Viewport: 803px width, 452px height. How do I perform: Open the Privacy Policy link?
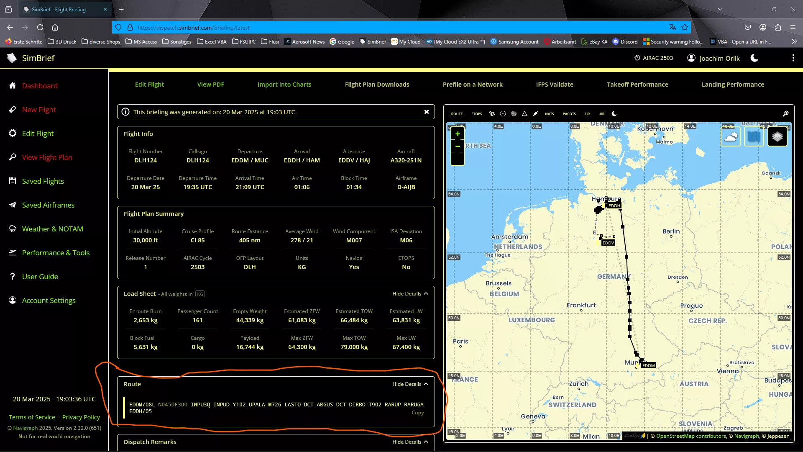click(x=81, y=417)
